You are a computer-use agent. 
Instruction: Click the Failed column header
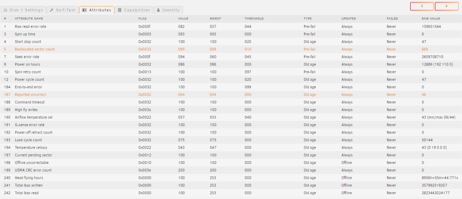pos(392,18)
